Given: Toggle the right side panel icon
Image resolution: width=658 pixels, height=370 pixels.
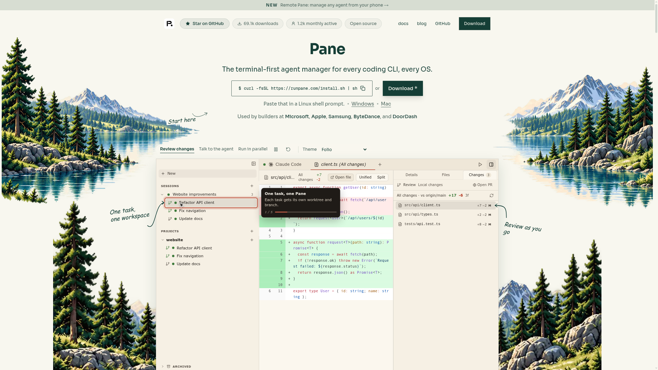Looking at the screenshot, I should (x=491, y=164).
